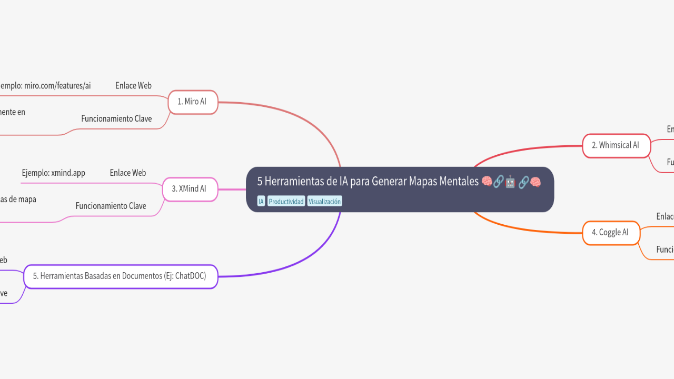Open the Ejemplo: xmind.app node
The image size is (674, 379).
tap(53, 173)
